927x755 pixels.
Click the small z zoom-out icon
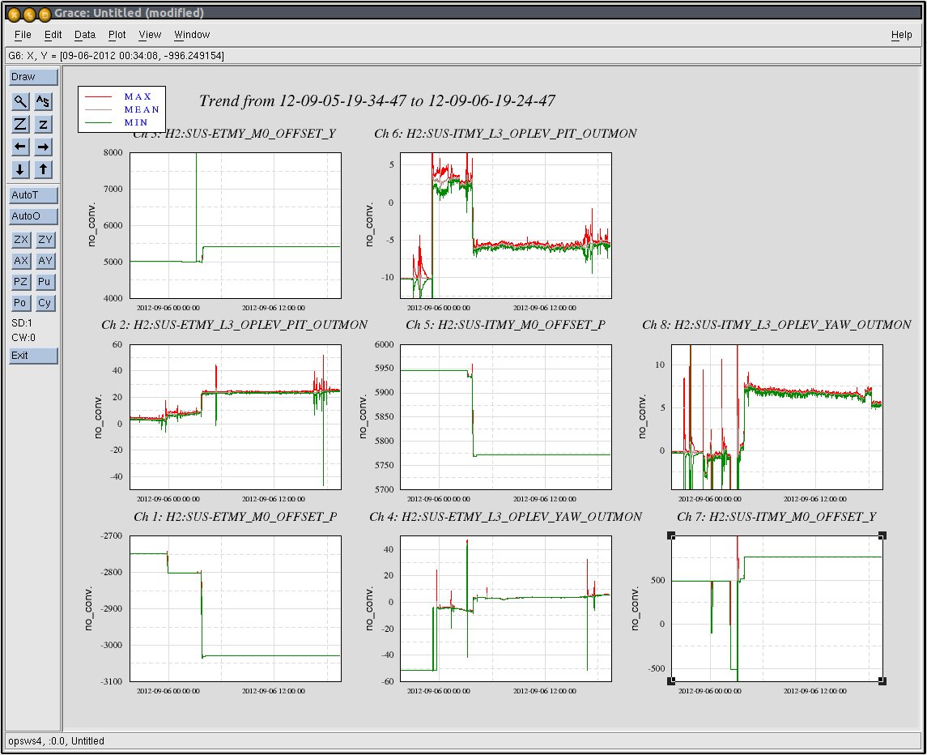click(43, 124)
